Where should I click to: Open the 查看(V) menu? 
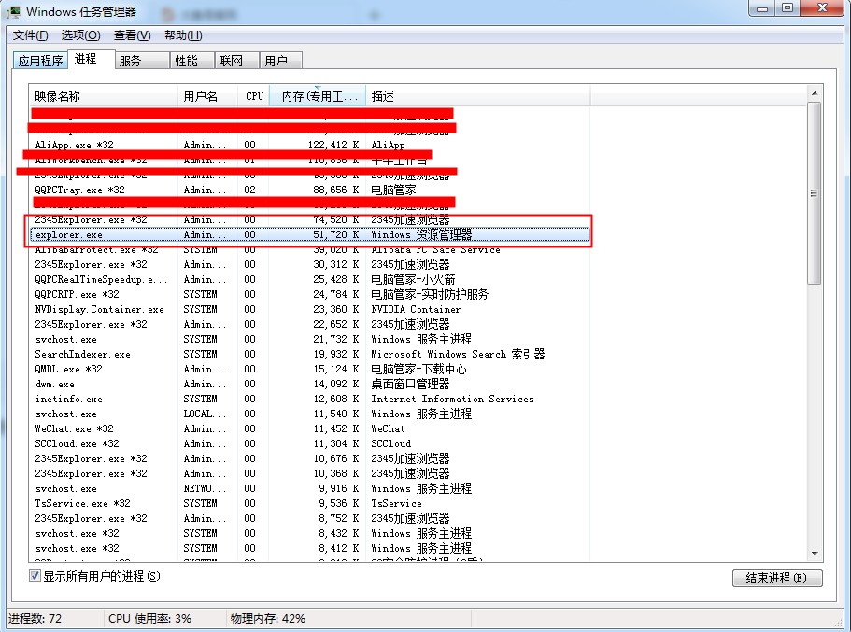click(132, 35)
